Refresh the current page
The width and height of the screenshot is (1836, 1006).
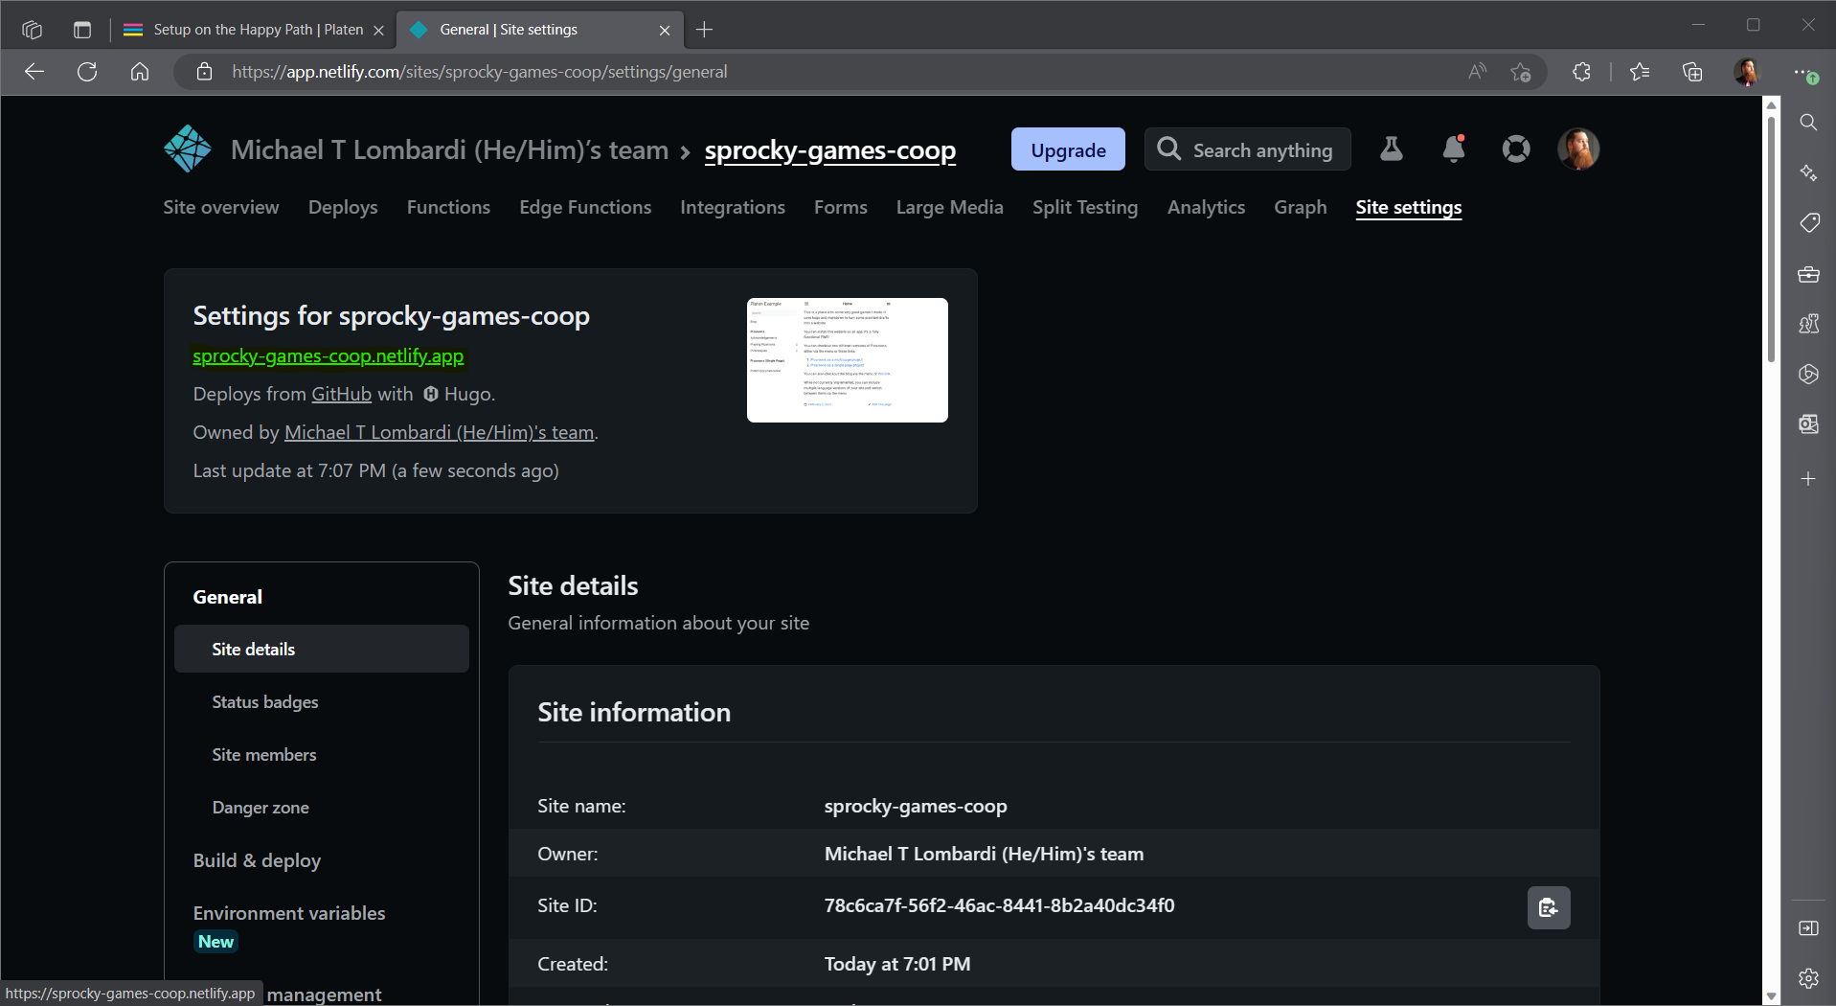click(87, 72)
